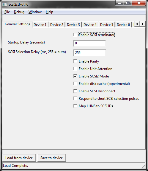This screenshot has width=148, height=171.
Task: Enable Map LUNS to SCSI IDs
Action: point(75,106)
